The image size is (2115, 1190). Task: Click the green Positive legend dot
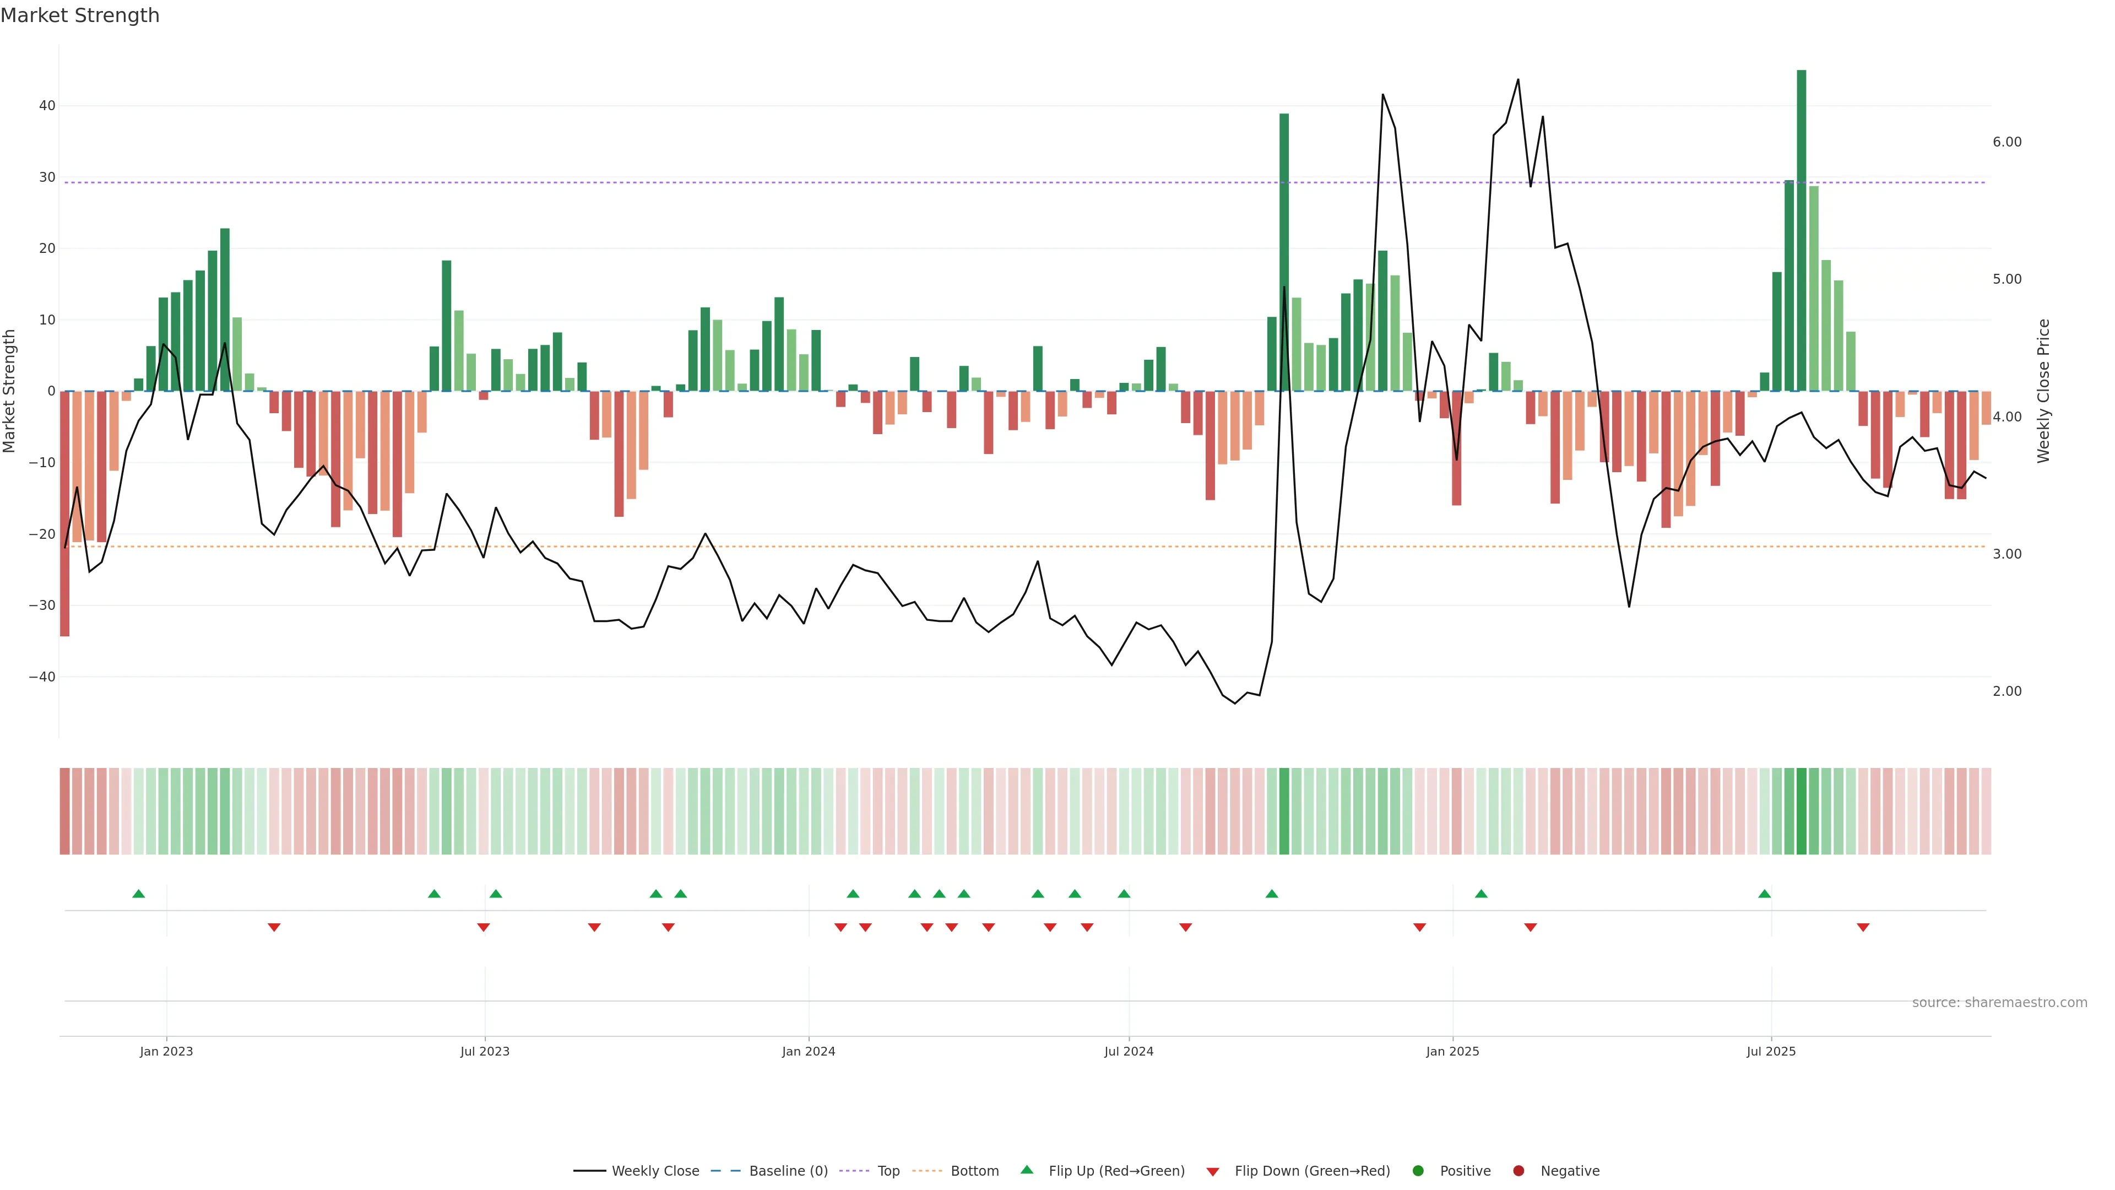click(1418, 1171)
